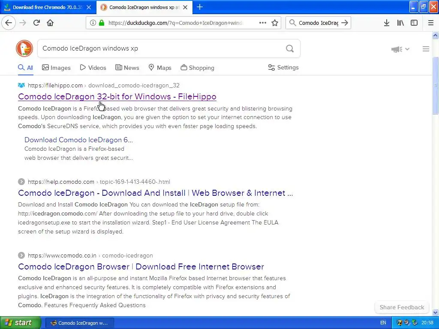Screen dimensions: 439x329
Task: Select Comodo IceDragon taskbar window button
Action: click(79, 323)
